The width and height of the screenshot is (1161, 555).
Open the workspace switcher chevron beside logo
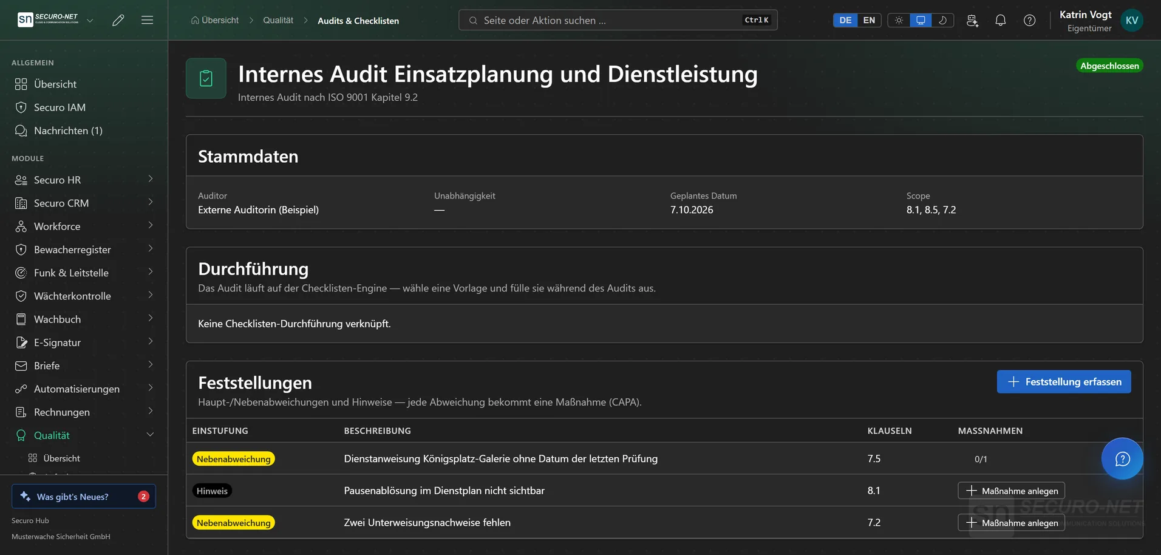[x=90, y=20]
